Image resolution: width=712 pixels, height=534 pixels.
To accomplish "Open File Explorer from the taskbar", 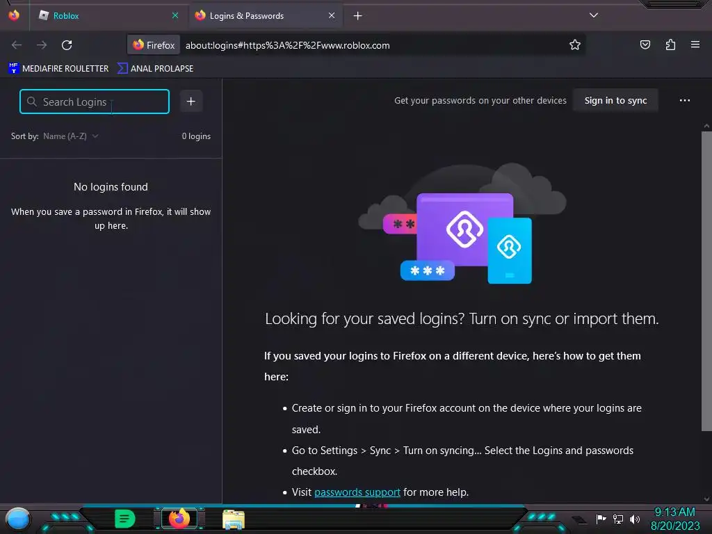I will coord(234,519).
